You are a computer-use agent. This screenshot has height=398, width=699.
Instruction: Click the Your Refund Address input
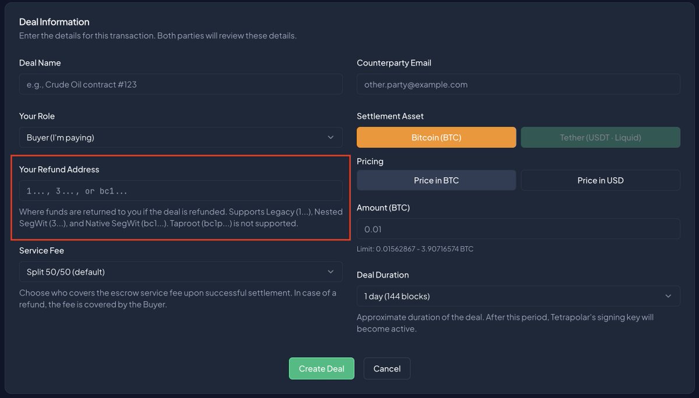pos(181,191)
